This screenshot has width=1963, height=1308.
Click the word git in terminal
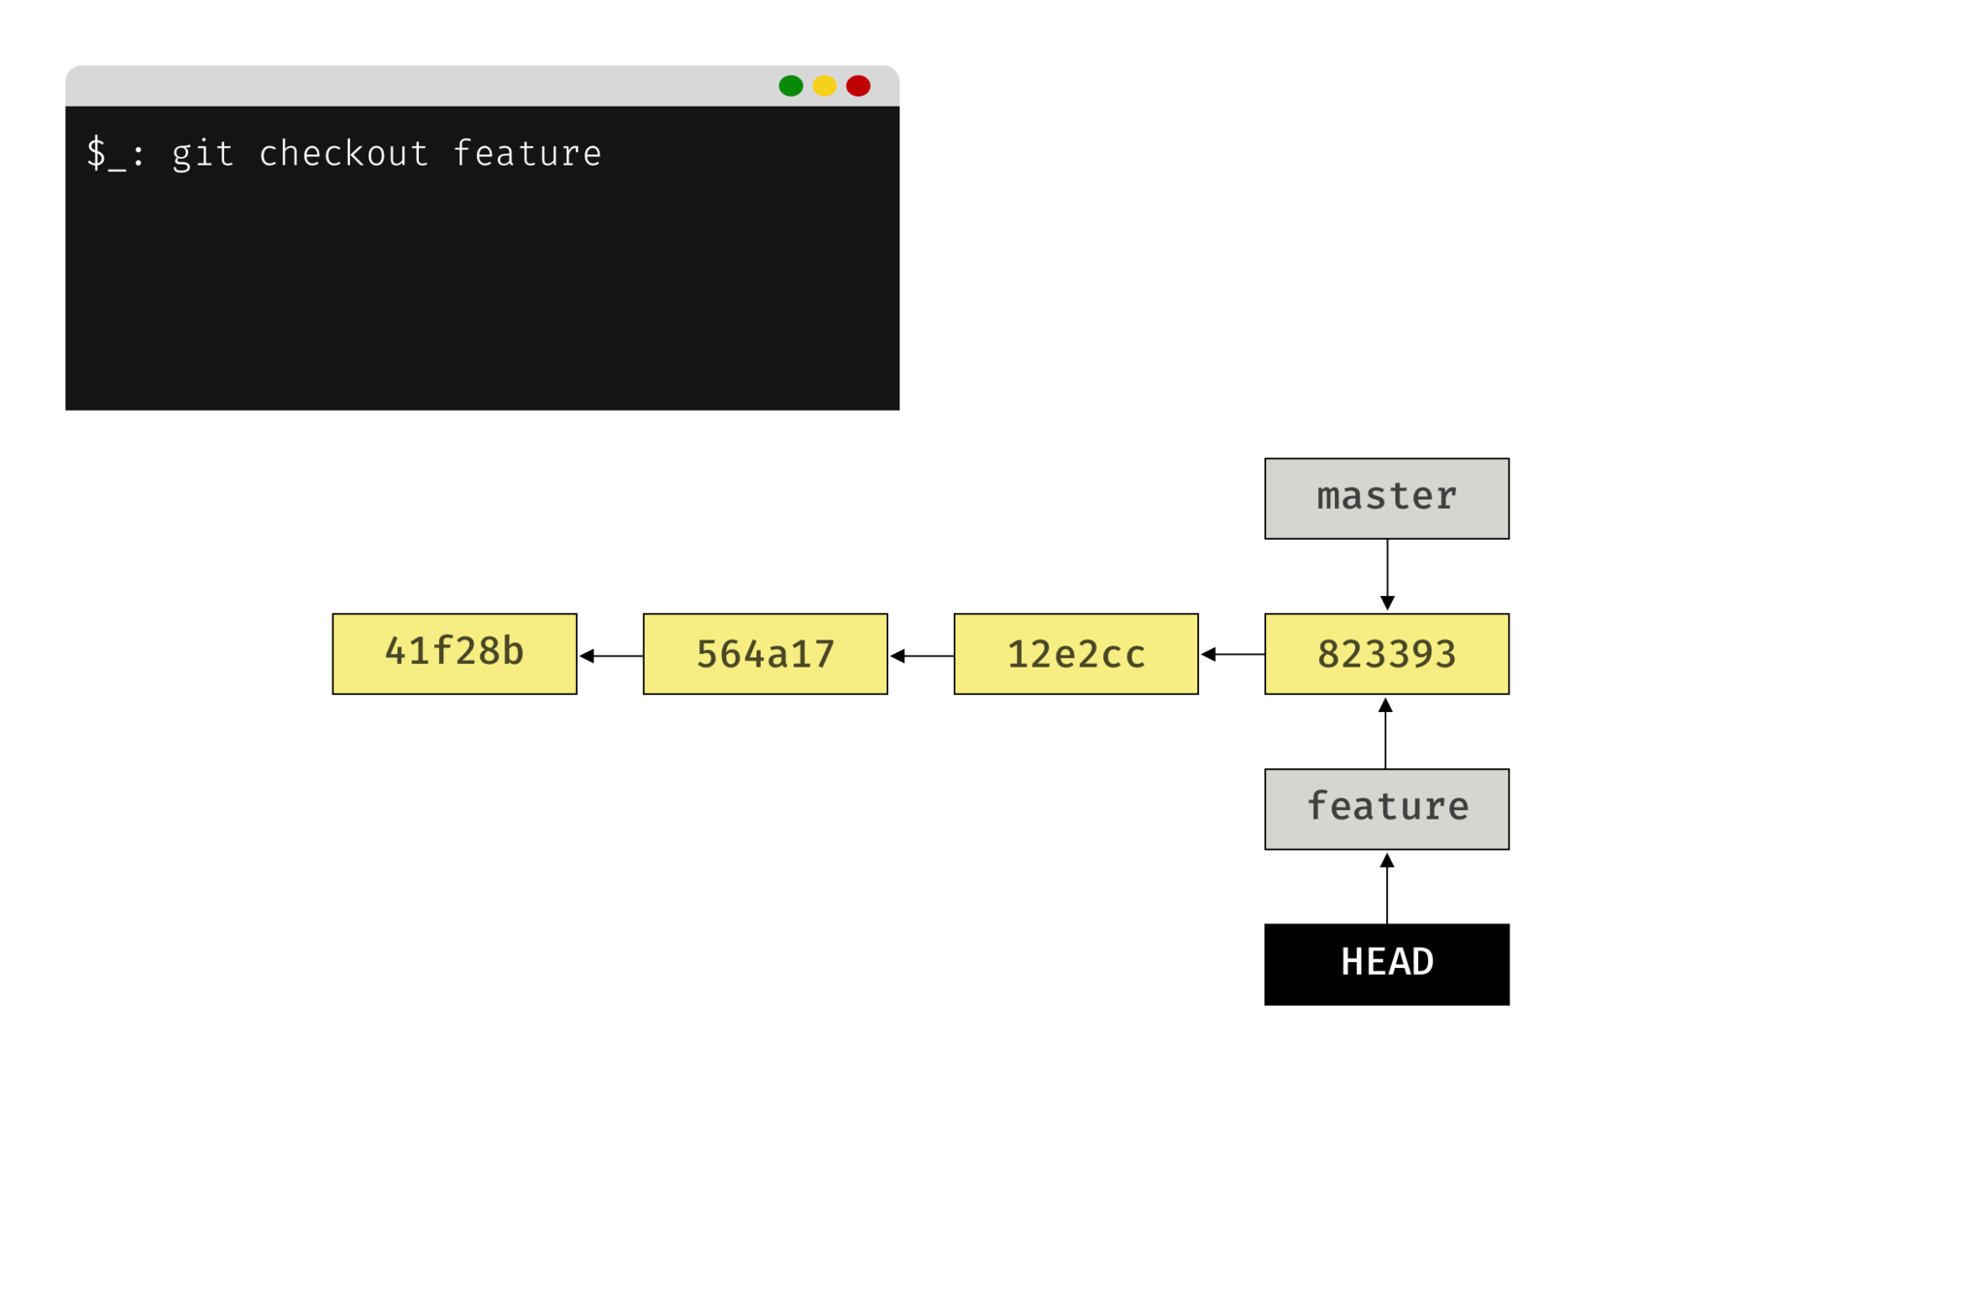click(203, 154)
